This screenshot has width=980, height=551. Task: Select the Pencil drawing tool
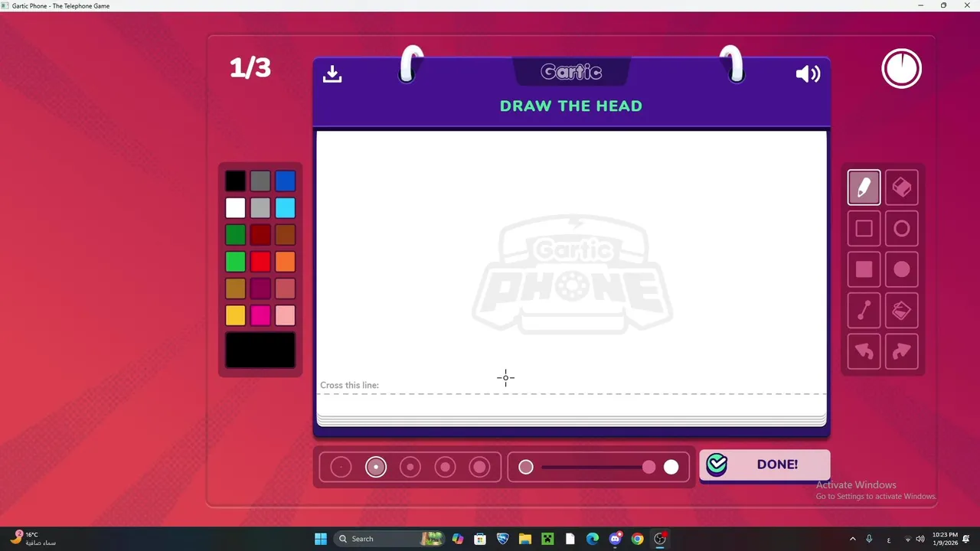864,187
